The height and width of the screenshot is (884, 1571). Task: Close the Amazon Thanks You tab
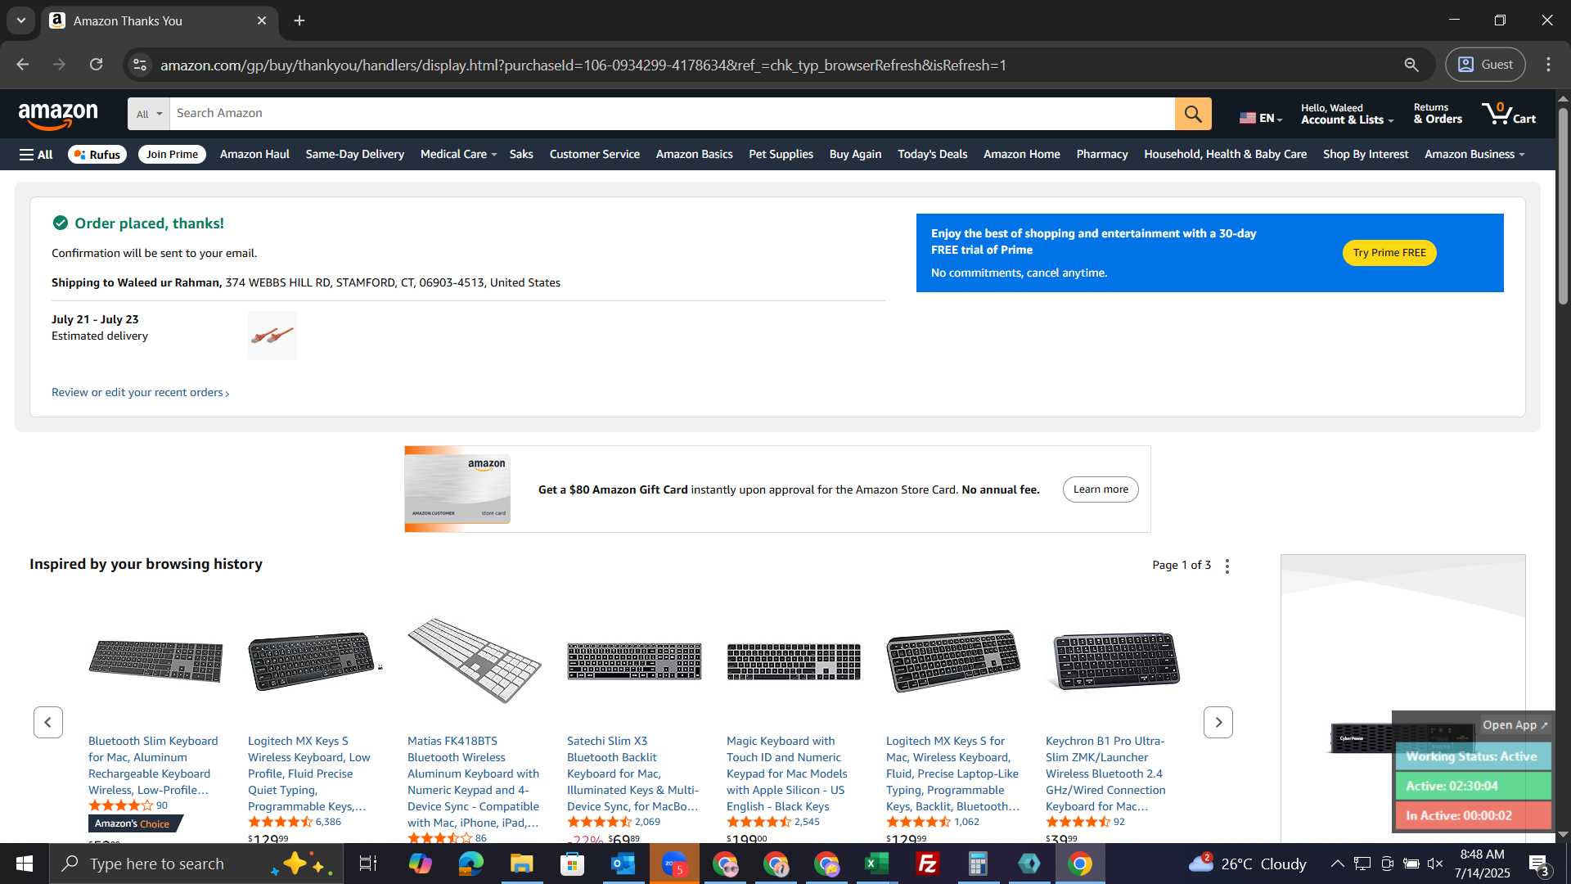click(x=262, y=20)
